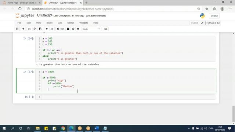Cut selected cells with scissors icon
This screenshot has height=132, width=235.
pyautogui.click(x=29, y=29)
